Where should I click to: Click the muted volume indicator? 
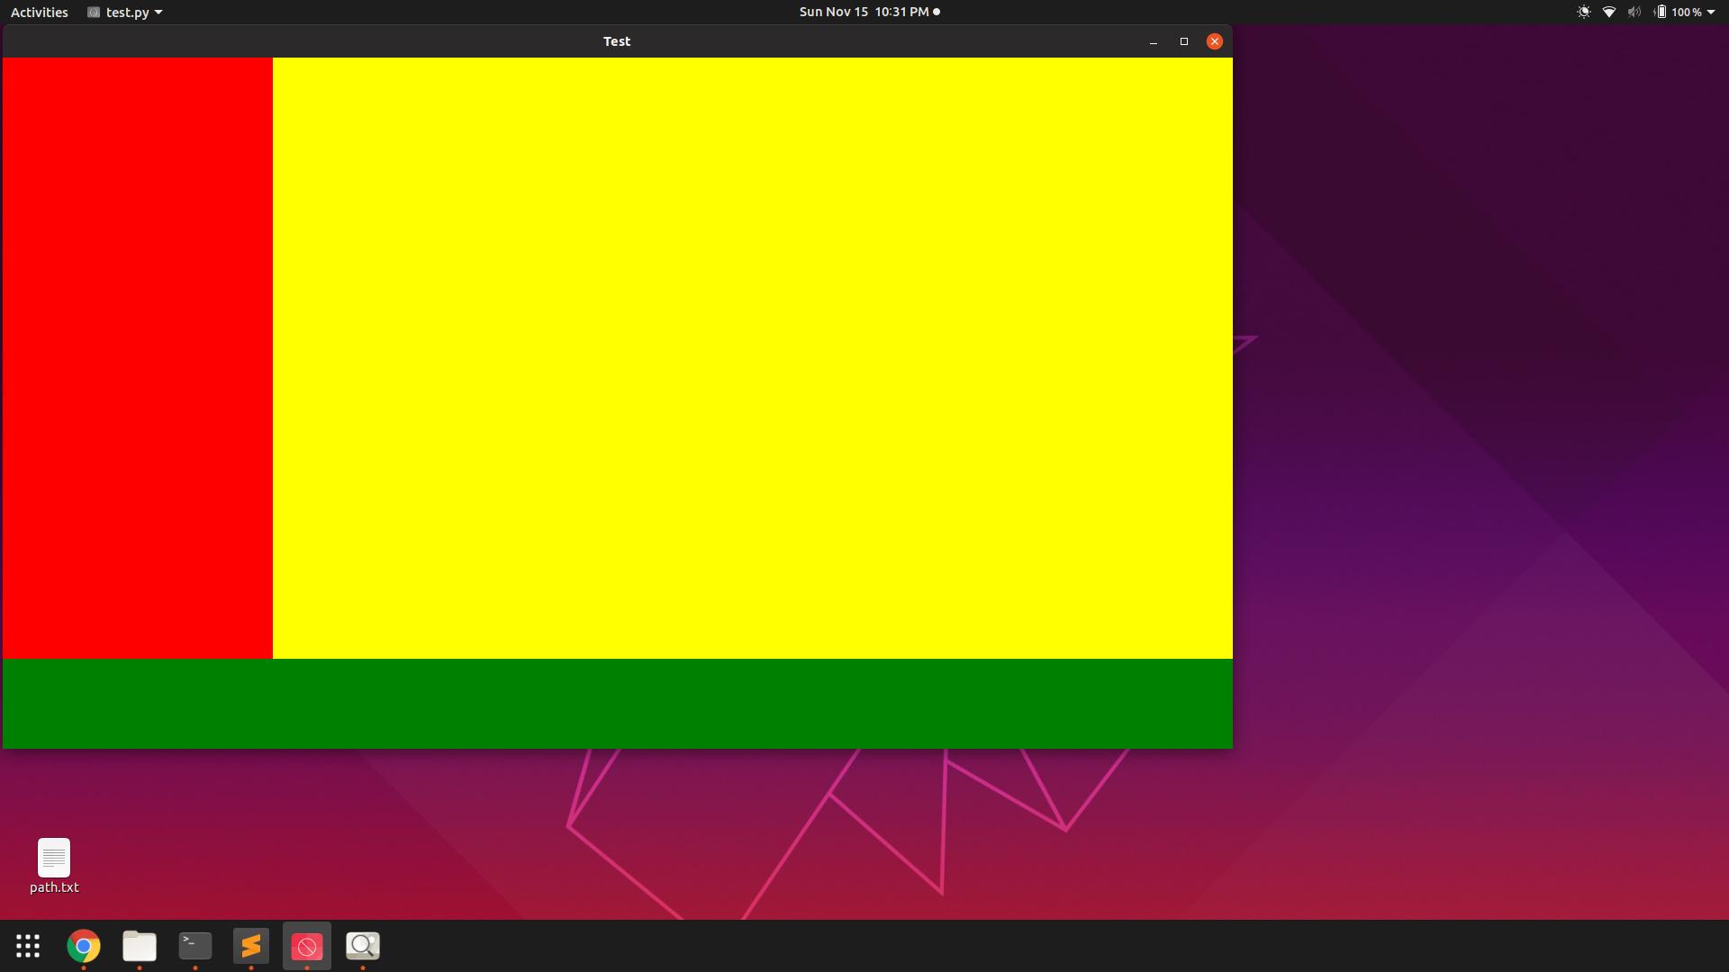(x=1634, y=12)
